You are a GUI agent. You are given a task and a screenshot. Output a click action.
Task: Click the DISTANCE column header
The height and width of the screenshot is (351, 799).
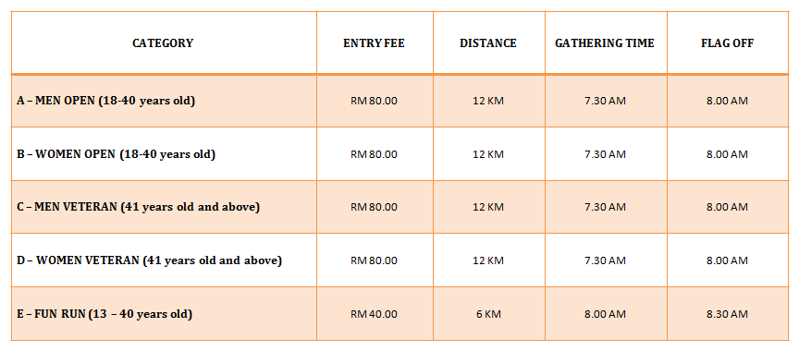coord(488,43)
